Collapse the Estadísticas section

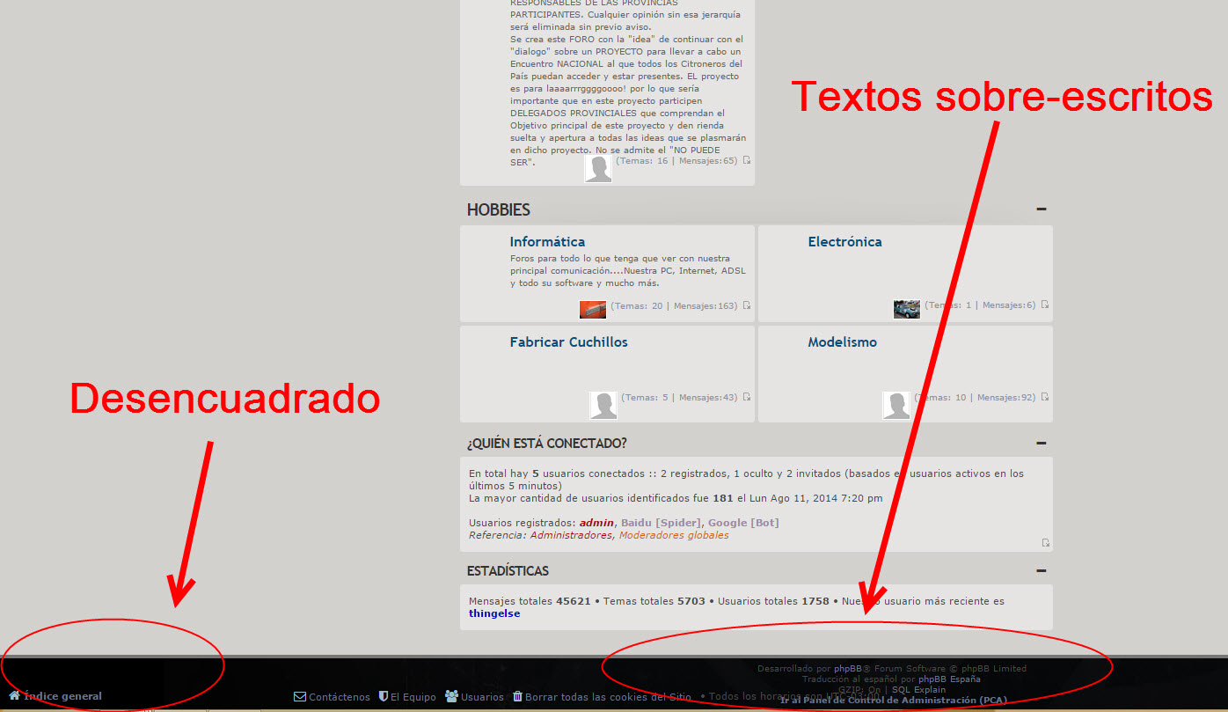[1042, 570]
